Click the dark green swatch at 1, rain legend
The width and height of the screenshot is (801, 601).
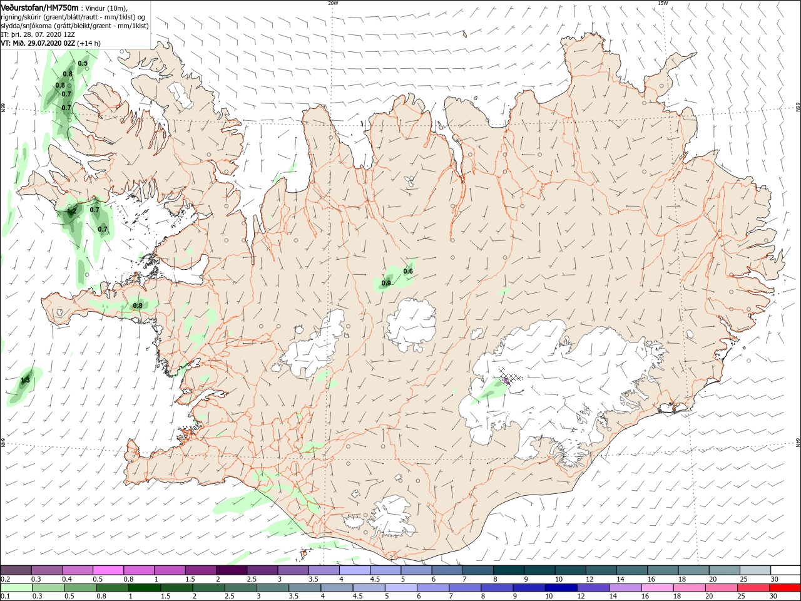(x=144, y=588)
